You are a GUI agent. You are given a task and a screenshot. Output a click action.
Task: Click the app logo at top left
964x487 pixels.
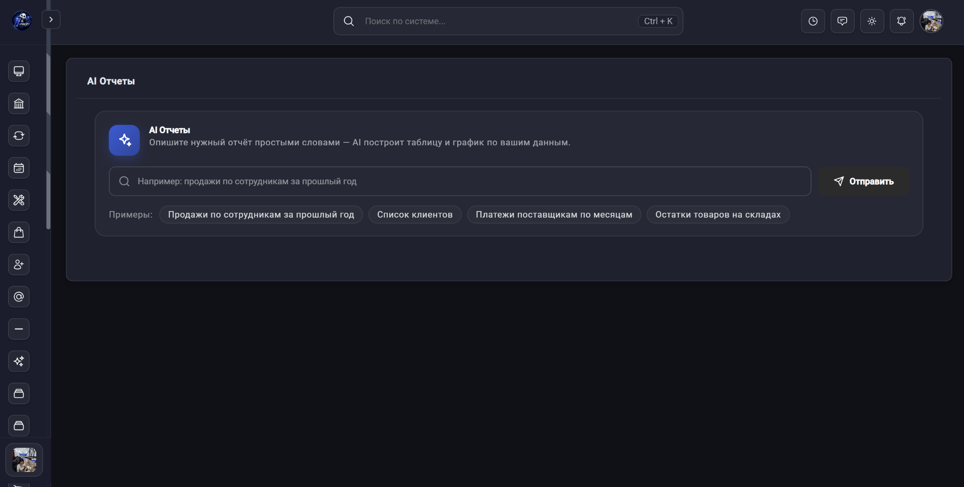[x=22, y=21]
